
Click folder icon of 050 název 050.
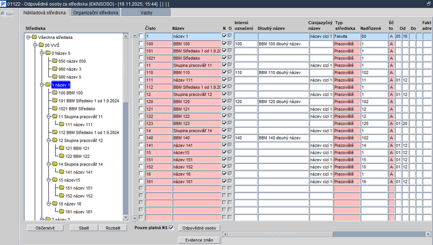55,61
